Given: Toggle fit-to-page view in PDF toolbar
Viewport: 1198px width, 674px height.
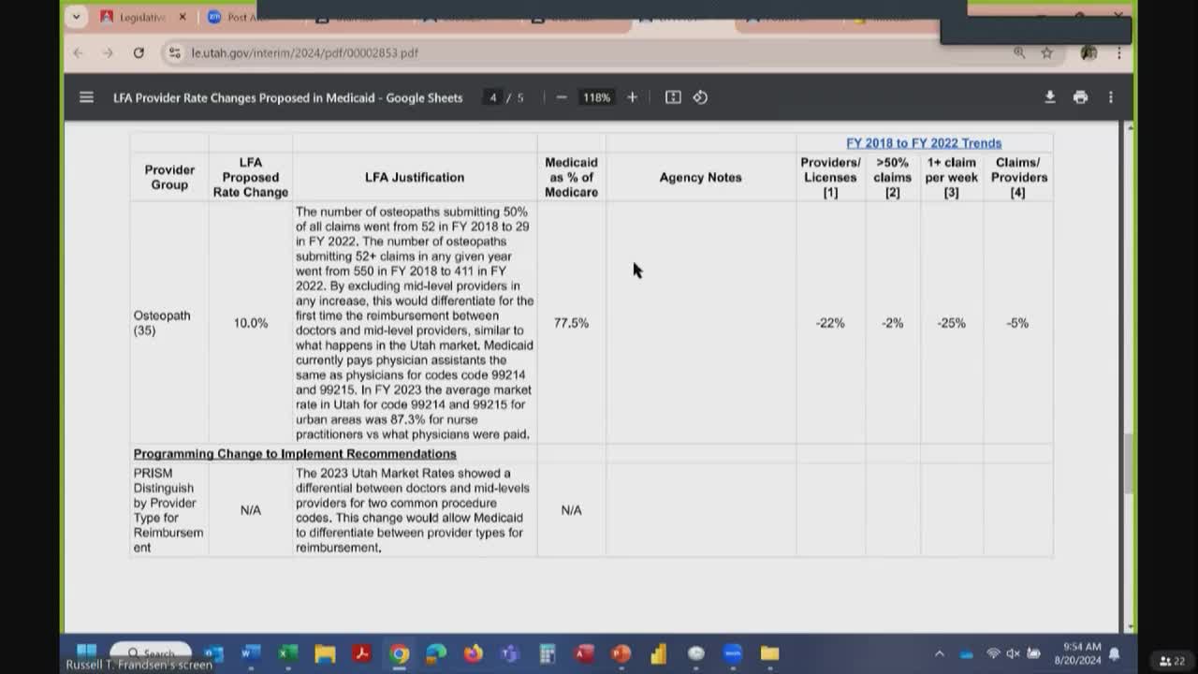Looking at the screenshot, I should click(673, 97).
